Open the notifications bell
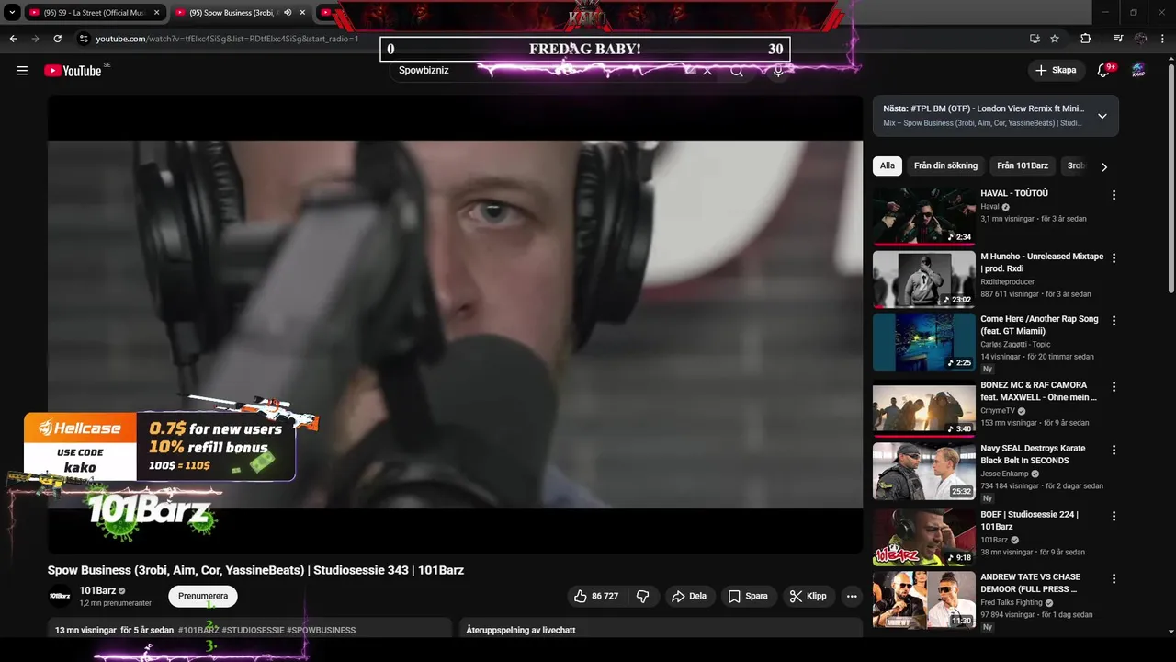 point(1104,71)
